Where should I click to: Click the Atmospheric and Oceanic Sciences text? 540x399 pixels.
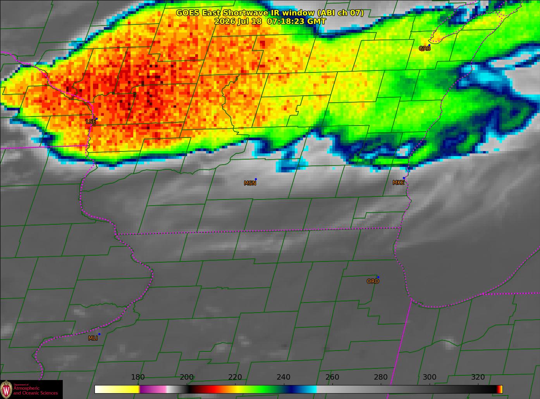[x=35, y=390]
